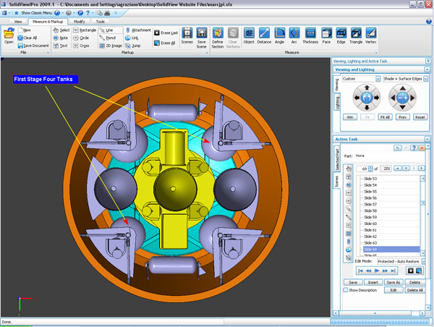Select the Cross markup tool
The width and height of the screenshot is (434, 327).
coord(81,46)
